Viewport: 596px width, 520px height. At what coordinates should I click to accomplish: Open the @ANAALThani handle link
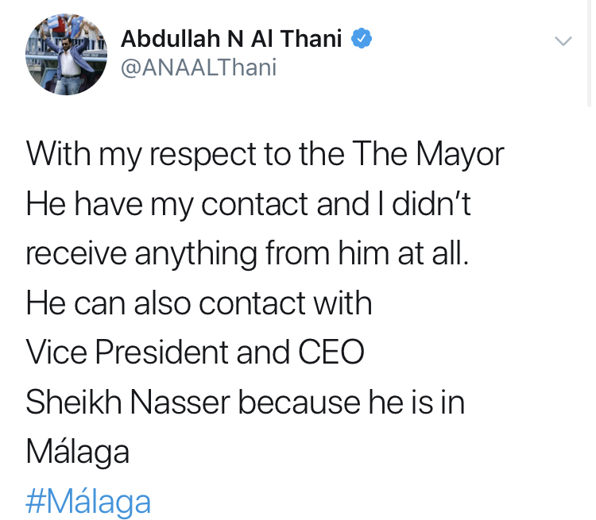click(x=198, y=67)
